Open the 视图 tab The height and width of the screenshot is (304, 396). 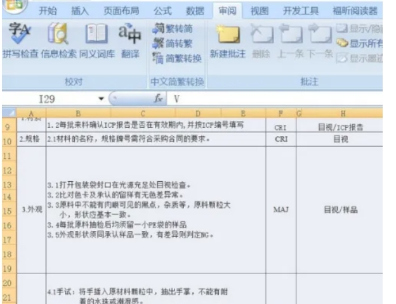tap(260, 11)
